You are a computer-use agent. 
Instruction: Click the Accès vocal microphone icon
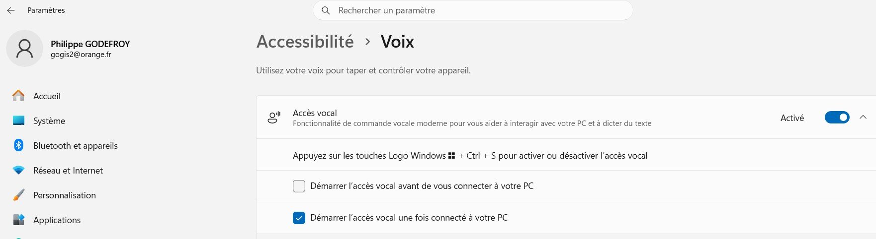pos(274,118)
